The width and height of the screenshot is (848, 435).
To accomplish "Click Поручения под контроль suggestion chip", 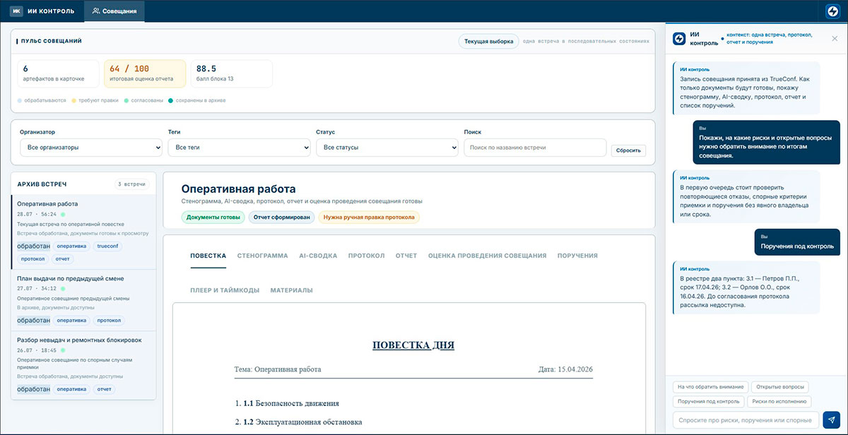I will [708, 402].
